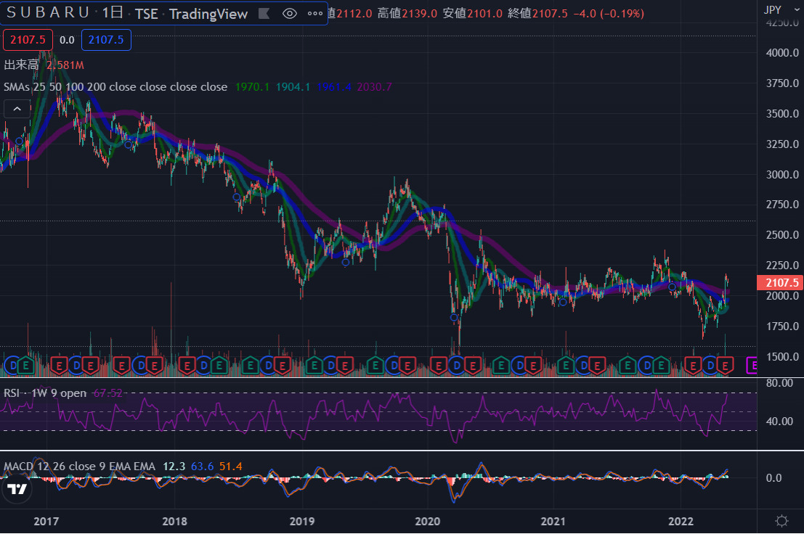Screen dimensions: 804x534
Task: Click the purple E marker at chart's right edge
Action: coord(752,366)
